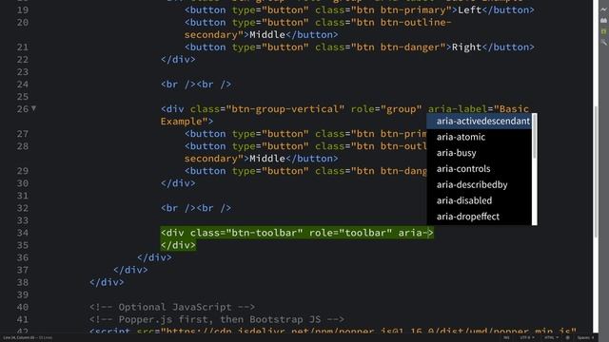Click the green plugin icon in right sidebar
This screenshot has width=609, height=342.
(x=603, y=31)
